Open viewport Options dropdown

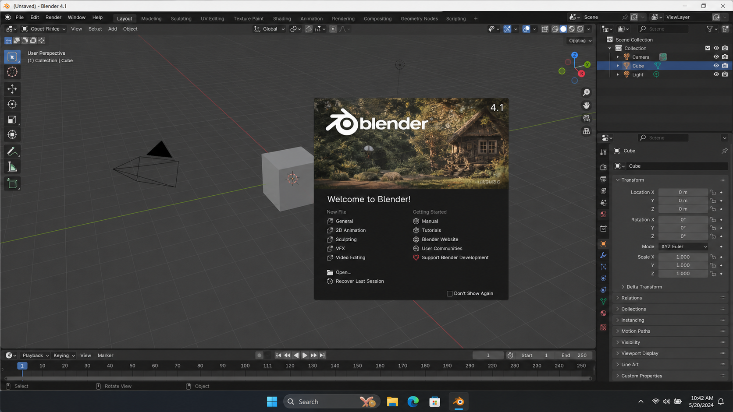(x=580, y=41)
